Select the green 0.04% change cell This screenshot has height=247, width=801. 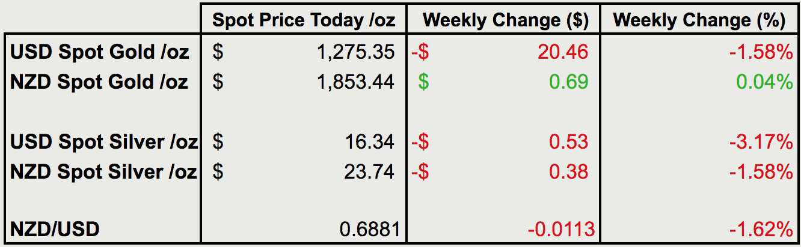point(766,82)
